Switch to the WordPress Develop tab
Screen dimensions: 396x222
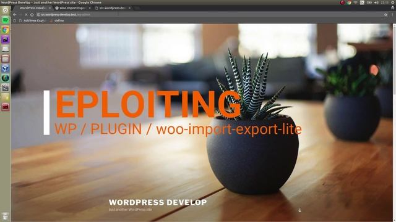32,8
